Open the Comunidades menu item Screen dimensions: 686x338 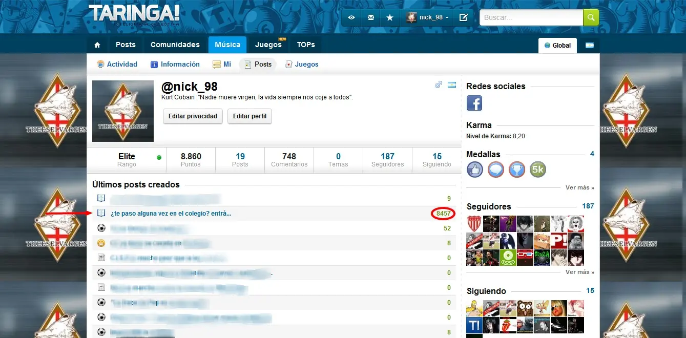(x=175, y=45)
